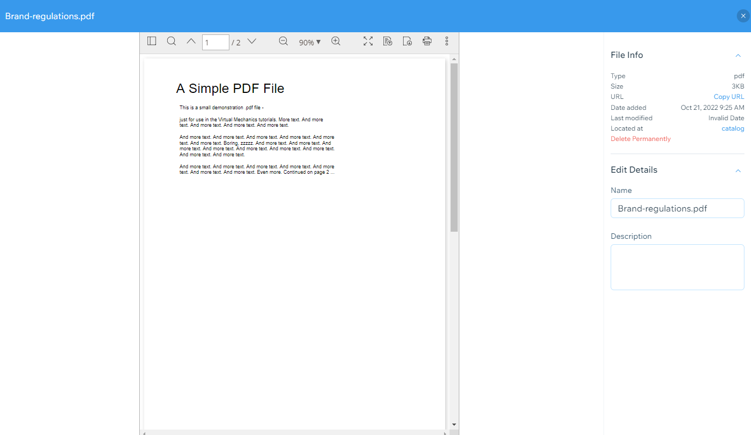Viewport: 751px width, 435px height.
Task: Select the page number input box
Action: pyautogui.click(x=215, y=42)
